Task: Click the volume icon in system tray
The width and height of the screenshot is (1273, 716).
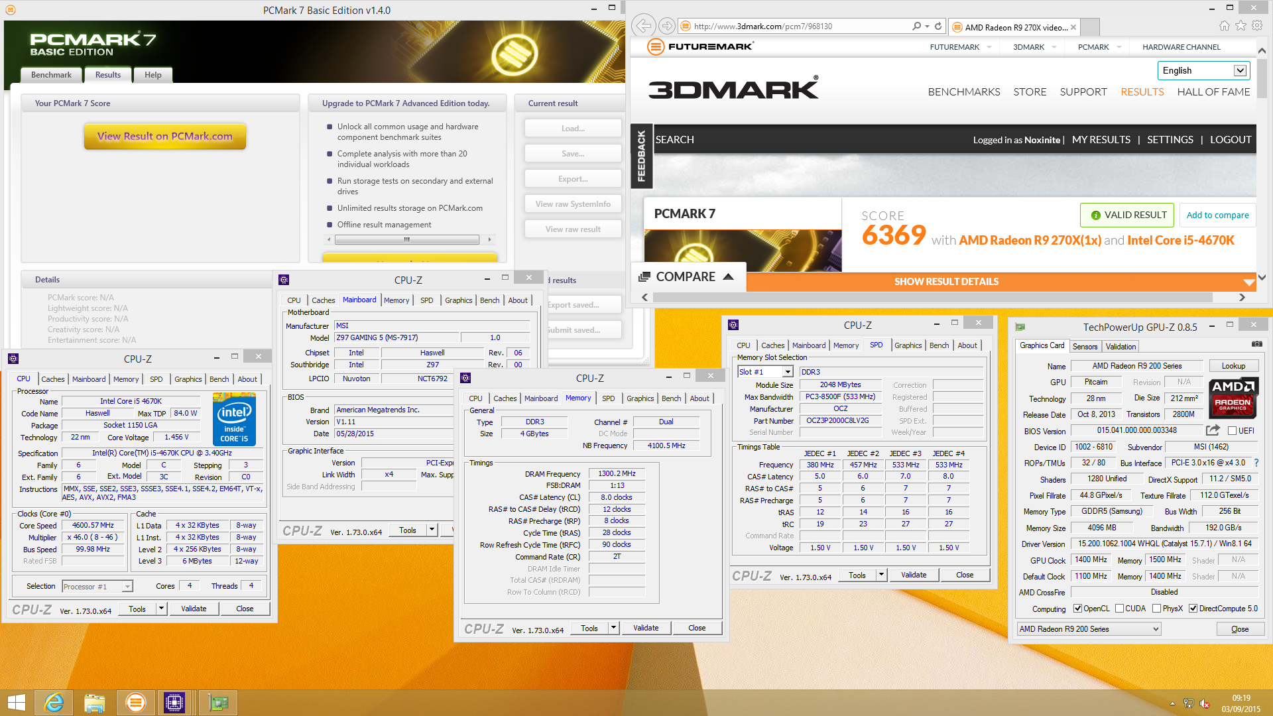Action: pos(1205,704)
